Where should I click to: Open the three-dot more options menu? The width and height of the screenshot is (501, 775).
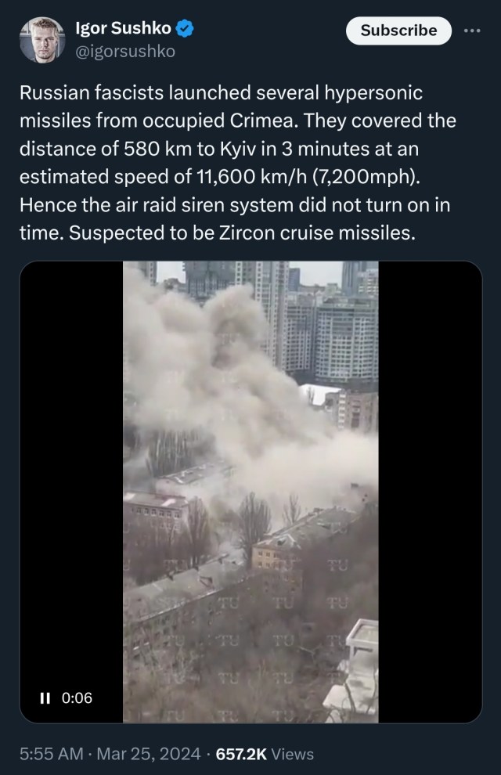pyautogui.click(x=472, y=31)
